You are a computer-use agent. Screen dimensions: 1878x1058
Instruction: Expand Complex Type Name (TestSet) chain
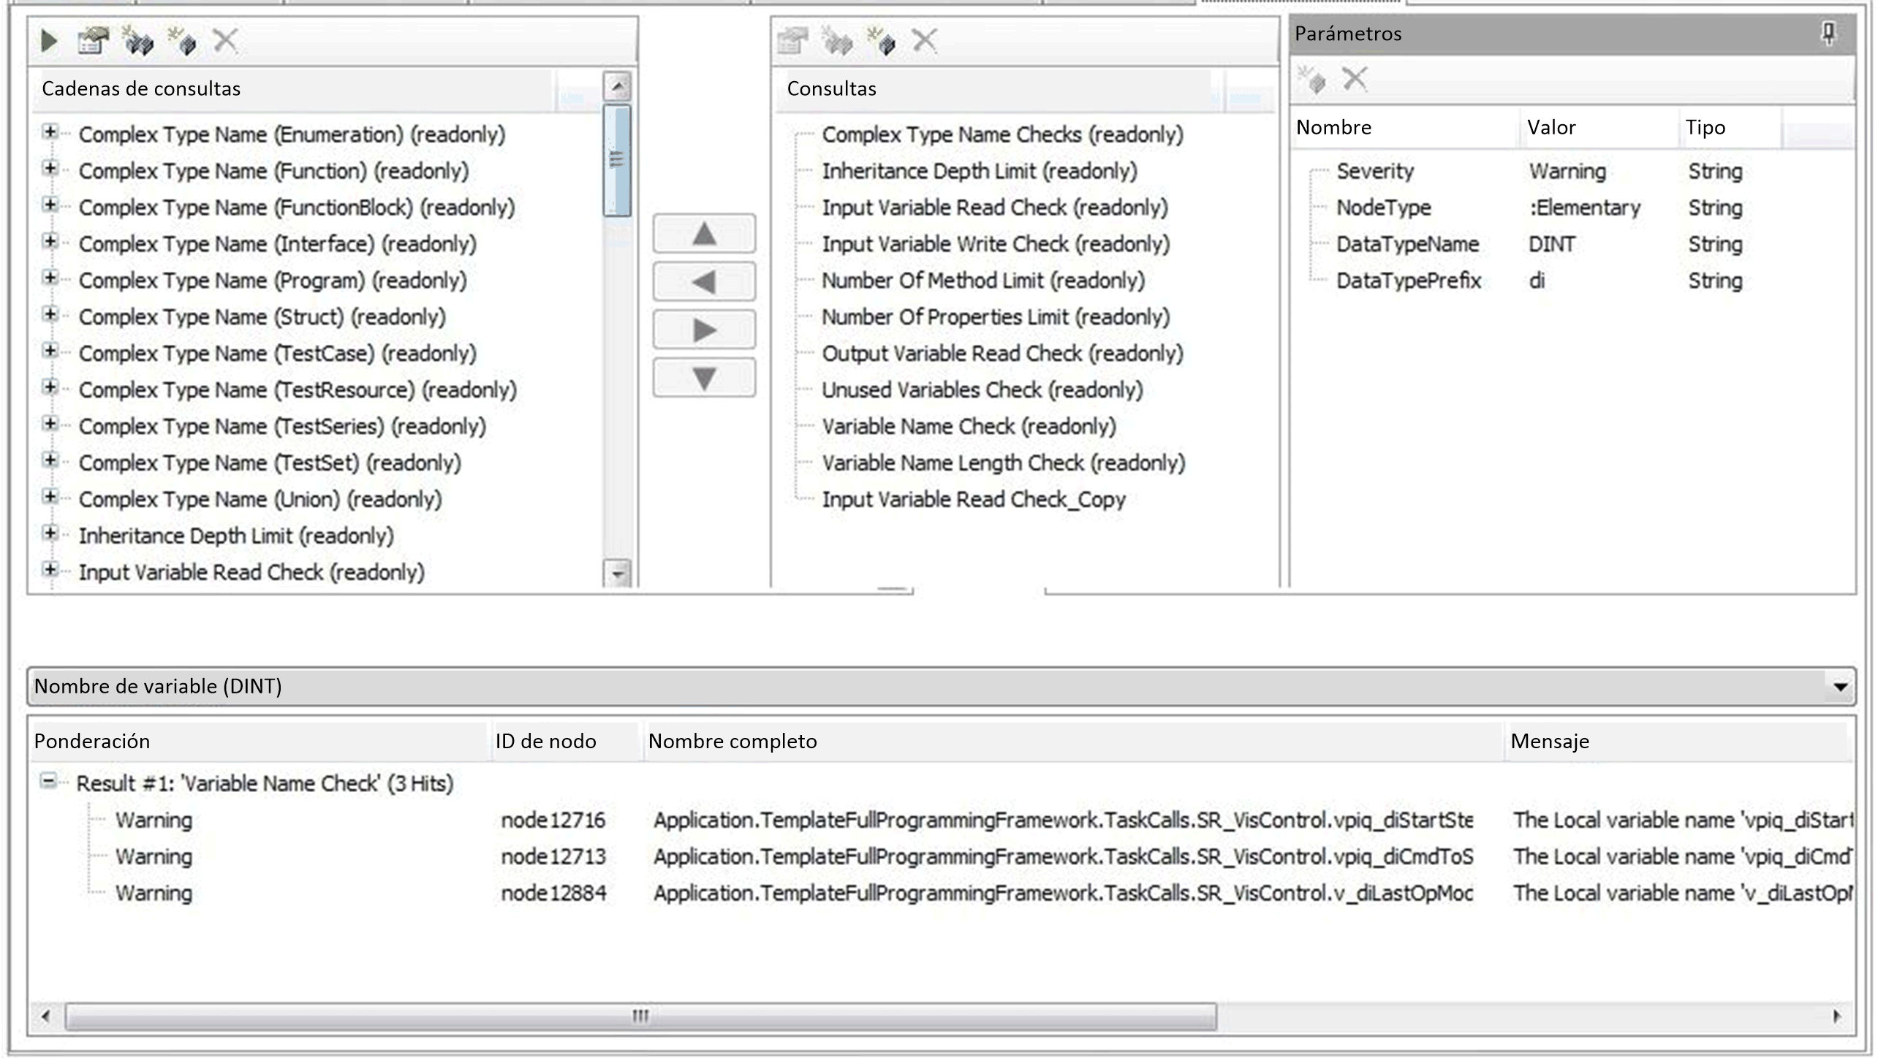[x=50, y=460]
